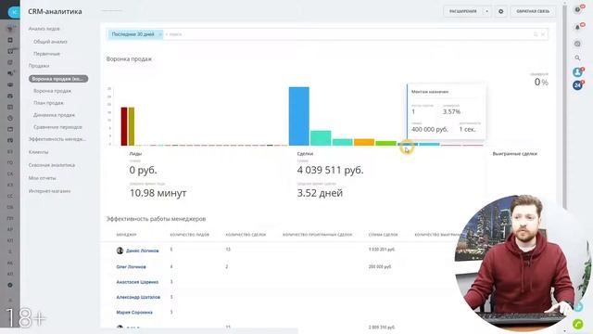Click the Выигранные сделки label

point(515,154)
